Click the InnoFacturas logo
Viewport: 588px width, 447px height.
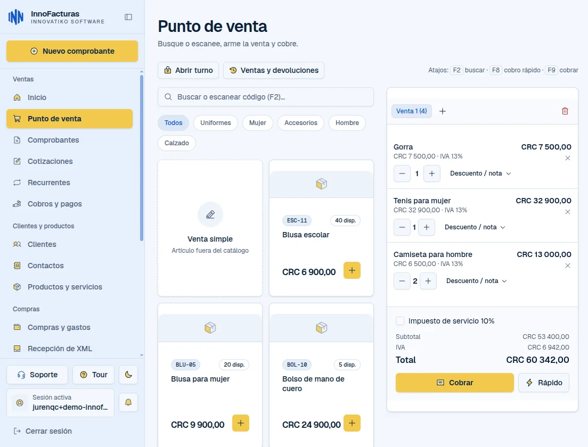click(x=16, y=17)
